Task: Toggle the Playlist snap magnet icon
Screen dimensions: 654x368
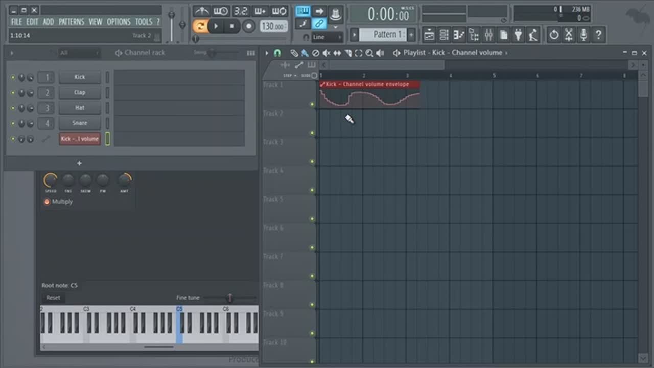Action: coord(277,53)
